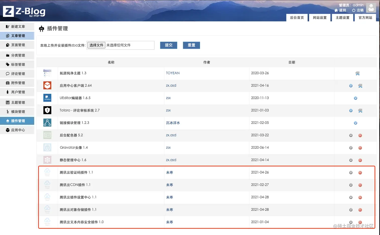Open author zx.asd for 应用中心客户端

171,86
